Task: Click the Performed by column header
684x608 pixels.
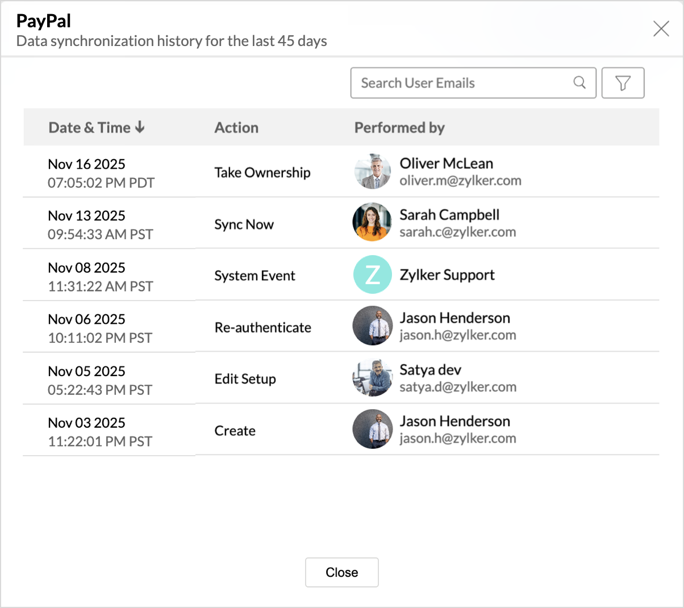Action: [x=399, y=128]
